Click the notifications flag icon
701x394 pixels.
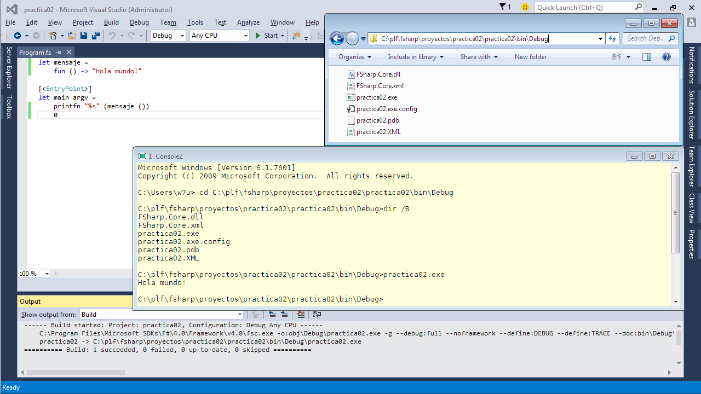pos(503,7)
